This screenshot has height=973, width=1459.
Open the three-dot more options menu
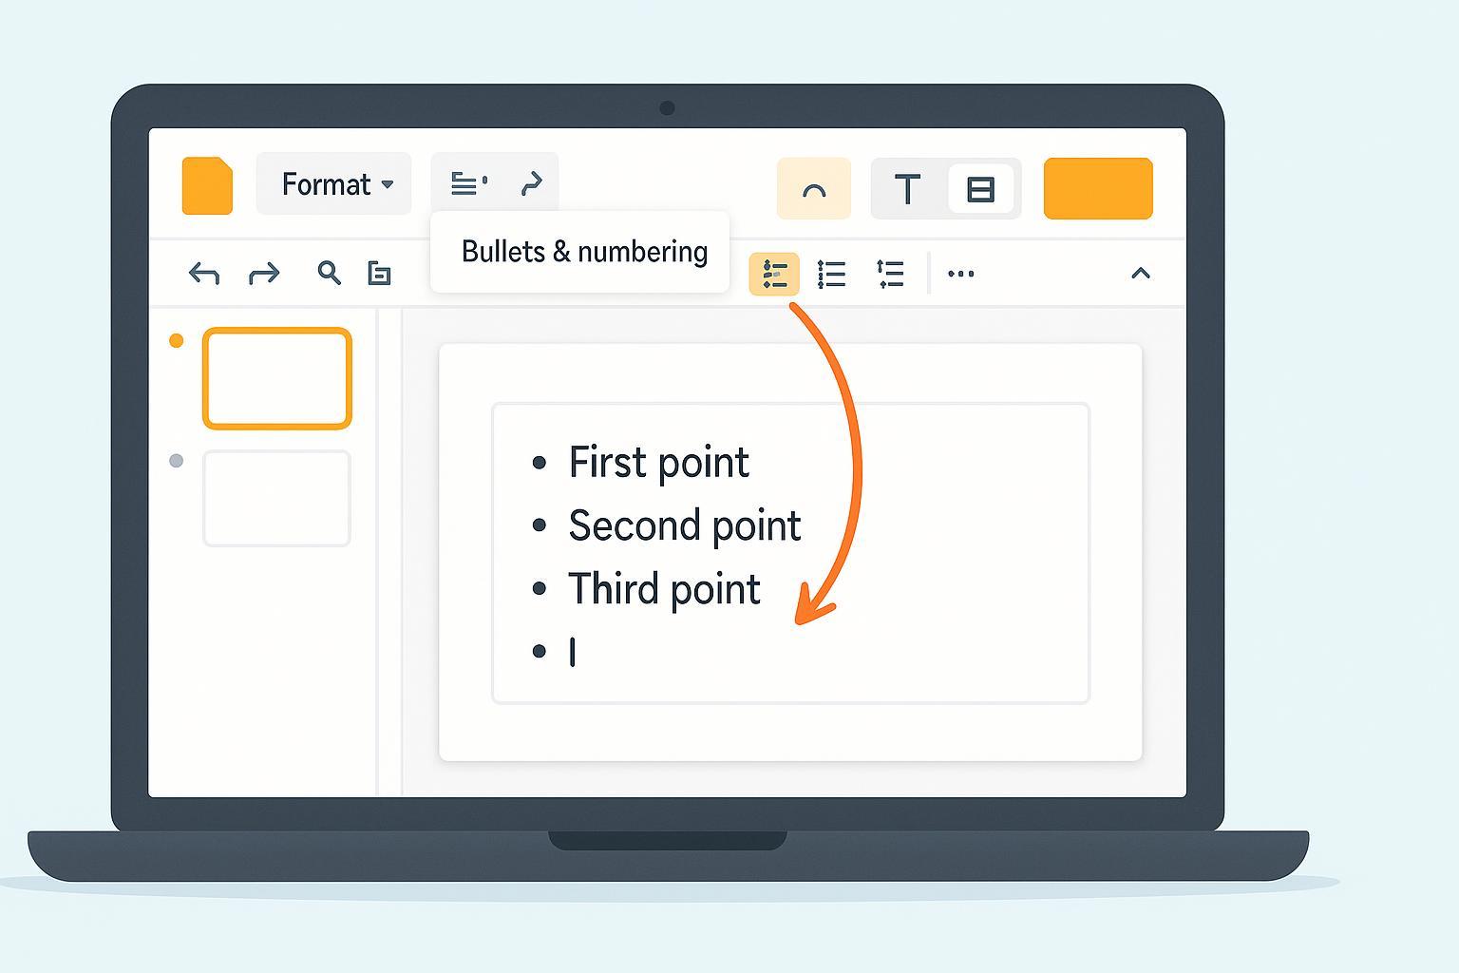coord(960,275)
